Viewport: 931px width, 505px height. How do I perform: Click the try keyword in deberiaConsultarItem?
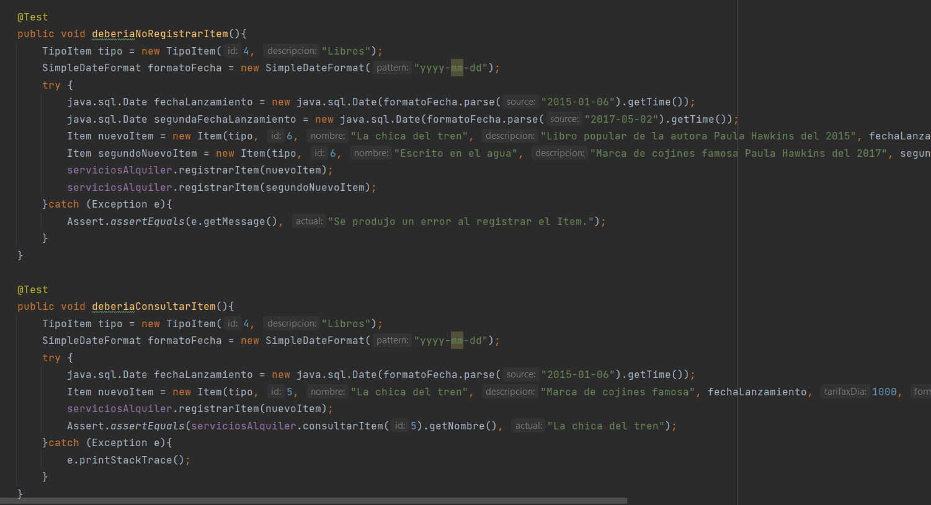(51, 357)
